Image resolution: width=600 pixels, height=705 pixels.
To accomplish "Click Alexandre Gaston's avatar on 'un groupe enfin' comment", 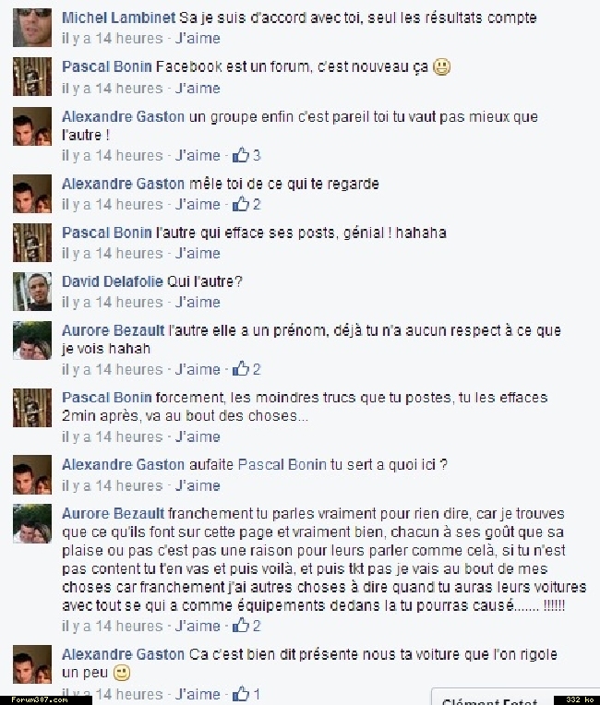I will (32, 126).
